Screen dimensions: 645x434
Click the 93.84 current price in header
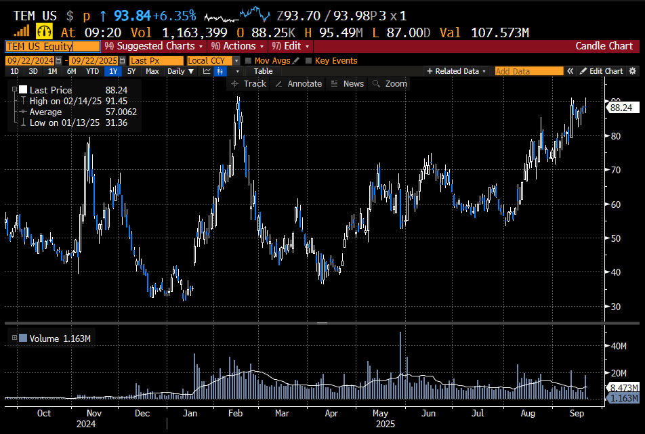click(x=133, y=16)
